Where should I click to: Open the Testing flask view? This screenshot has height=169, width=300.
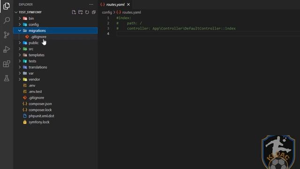pos(7,78)
